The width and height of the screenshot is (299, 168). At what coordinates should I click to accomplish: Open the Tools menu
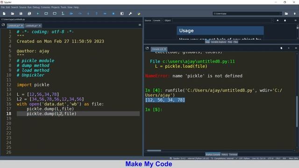tap(64, 7)
